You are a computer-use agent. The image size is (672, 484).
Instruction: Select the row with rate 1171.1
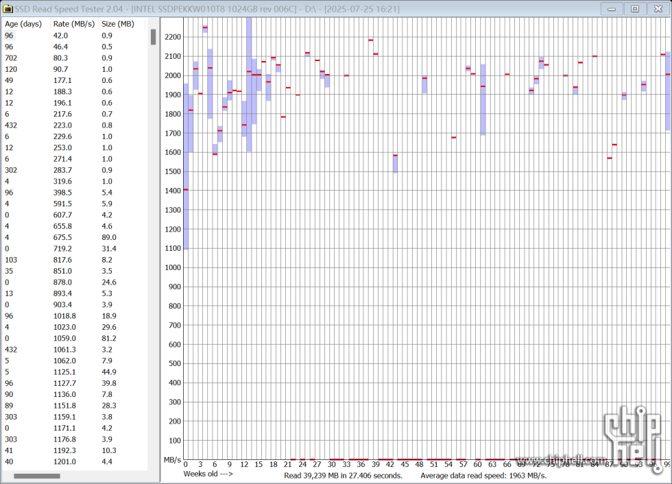coord(75,428)
